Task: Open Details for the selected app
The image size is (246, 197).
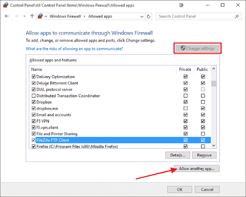Action: [178, 155]
